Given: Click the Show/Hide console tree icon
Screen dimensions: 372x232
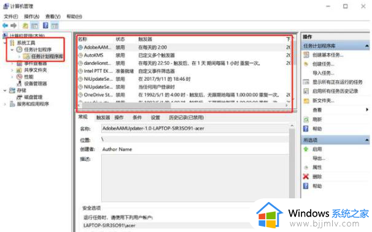Looking at the screenshot, I should click(x=34, y=26).
